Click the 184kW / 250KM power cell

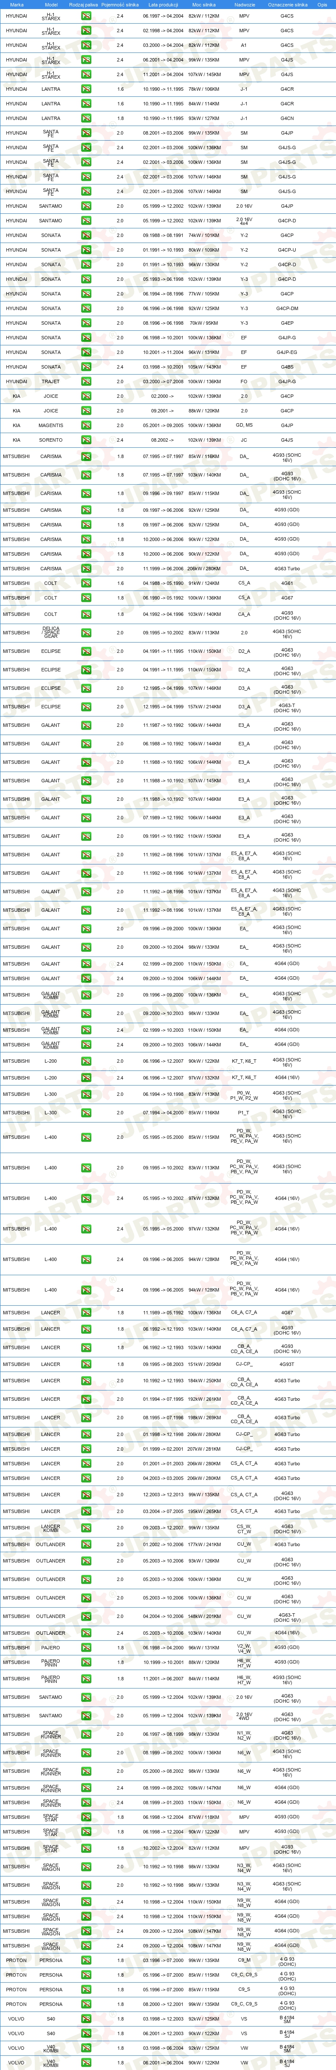click(204, 1381)
